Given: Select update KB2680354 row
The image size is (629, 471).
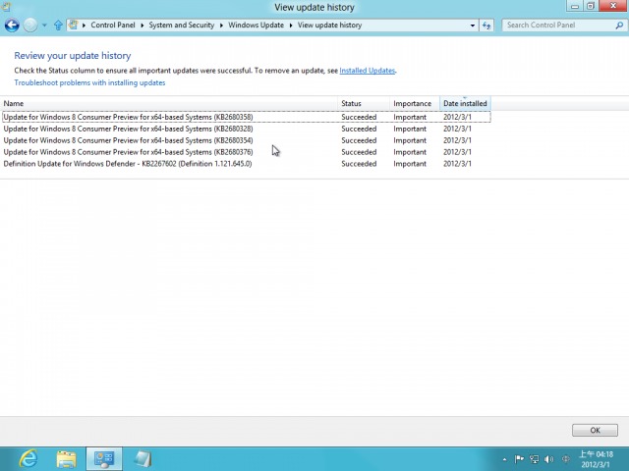Looking at the screenshot, I should point(247,140).
